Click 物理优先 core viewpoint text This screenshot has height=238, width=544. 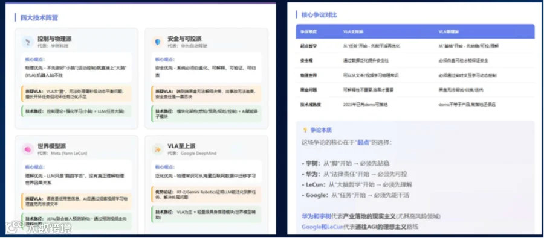(x=76, y=71)
